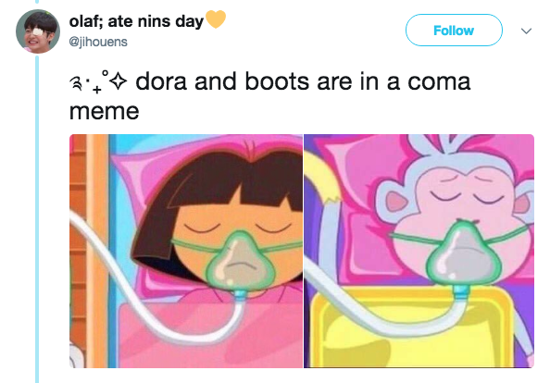Image resolution: width=550 pixels, height=383 pixels.
Task: Click the word "meme" in the tweet
Action: (x=105, y=111)
